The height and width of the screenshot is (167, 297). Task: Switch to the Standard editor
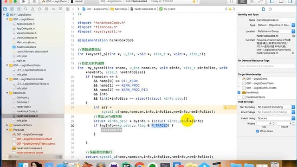tap(242, 1)
